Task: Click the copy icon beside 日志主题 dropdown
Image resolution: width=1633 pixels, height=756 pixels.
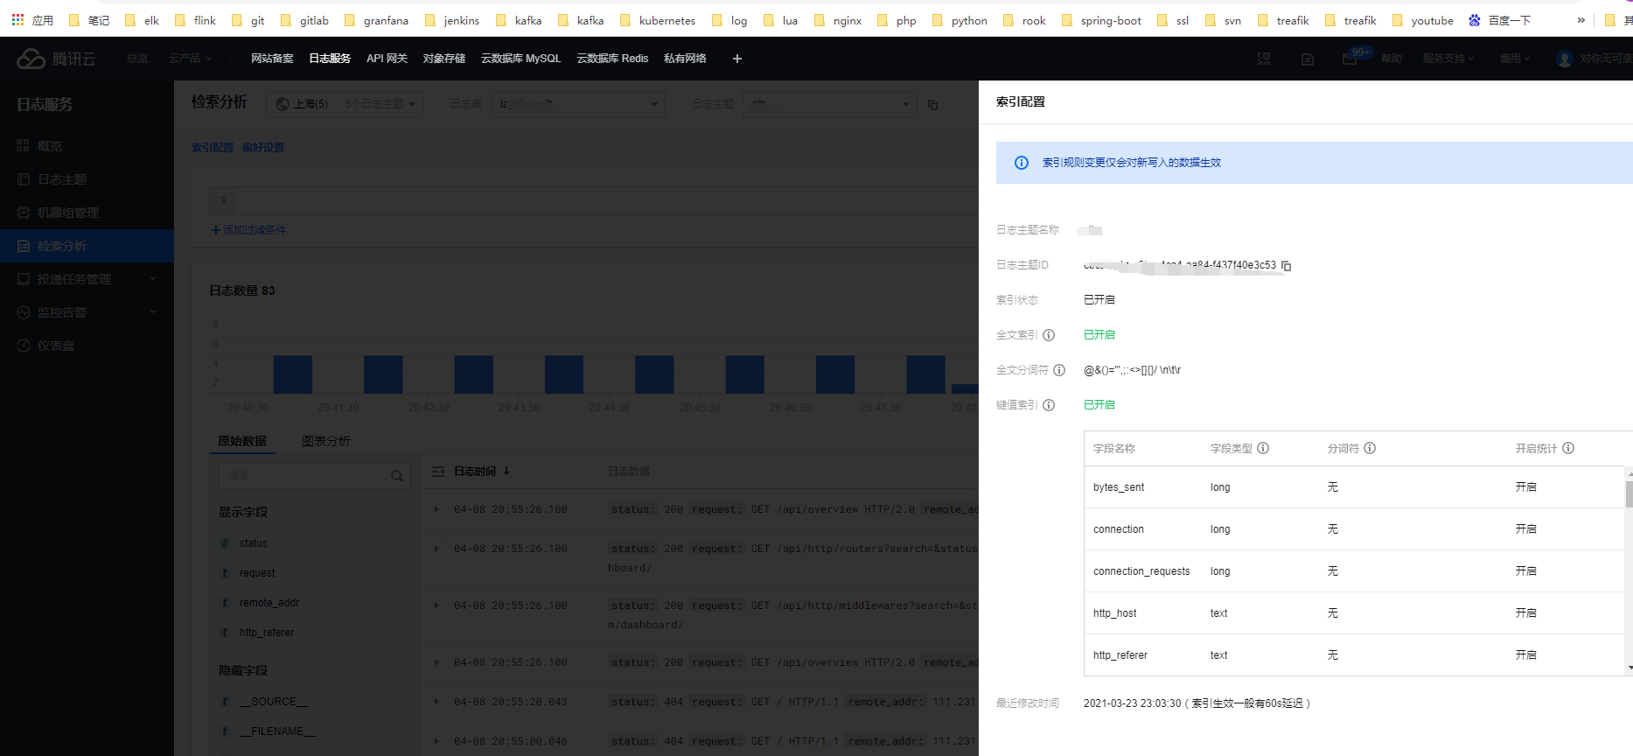Action: 932,104
